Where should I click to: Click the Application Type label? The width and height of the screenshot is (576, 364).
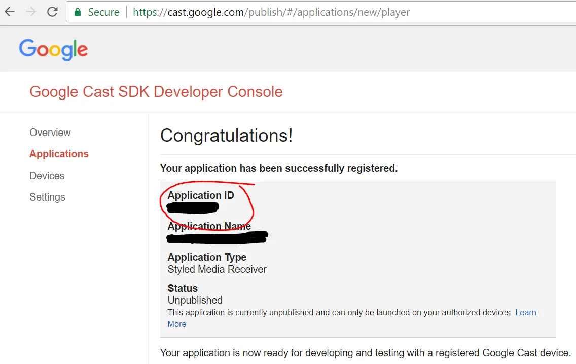click(207, 257)
